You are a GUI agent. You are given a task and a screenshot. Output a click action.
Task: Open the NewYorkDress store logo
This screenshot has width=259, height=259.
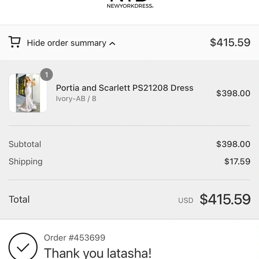click(x=130, y=5)
